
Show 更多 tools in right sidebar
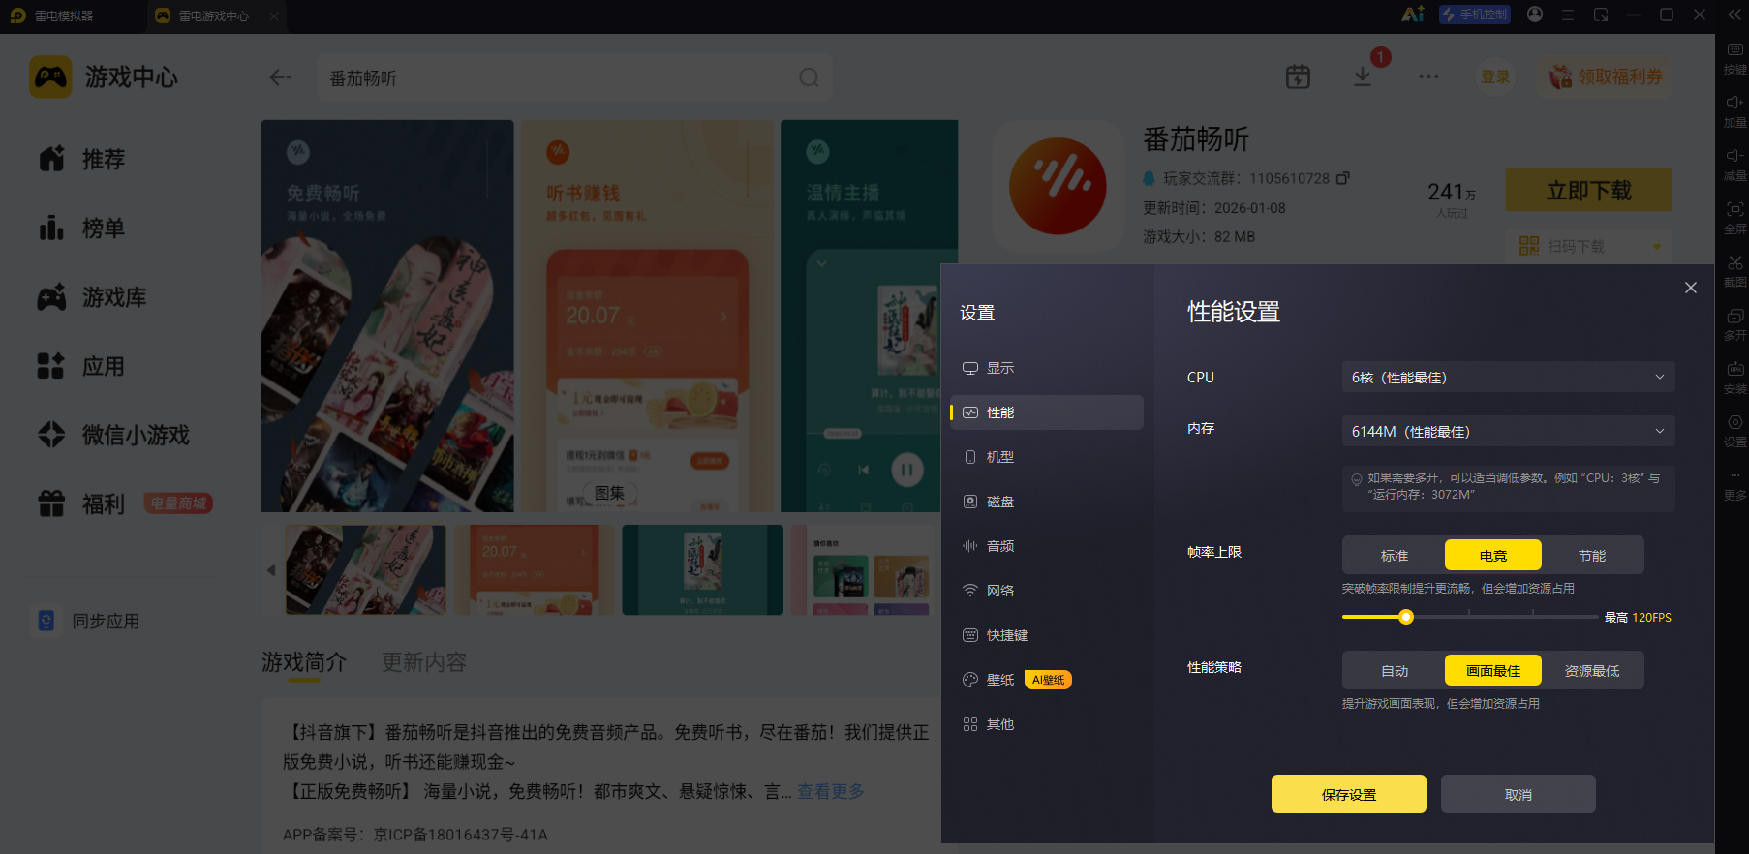tap(1734, 484)
